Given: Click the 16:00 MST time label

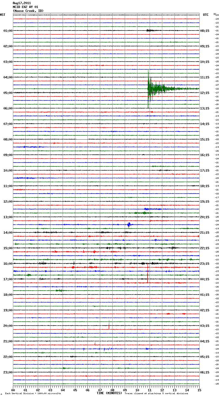Looking at the screenshot, I should point(8,264).
